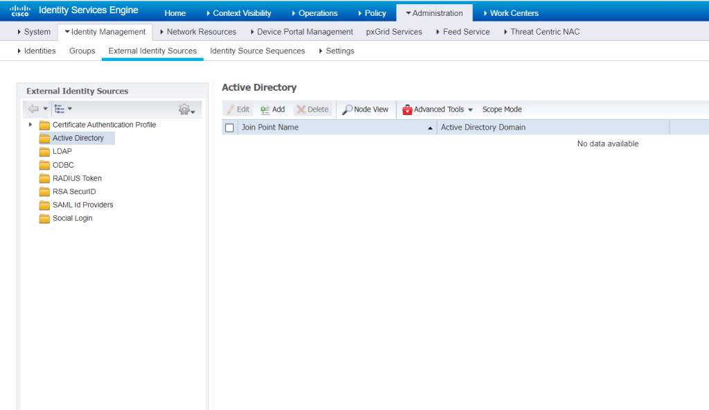The height and width of the screenshot is (410, 709).
Task: Open Device Portal Management submenu
Action: click(302, 32)
